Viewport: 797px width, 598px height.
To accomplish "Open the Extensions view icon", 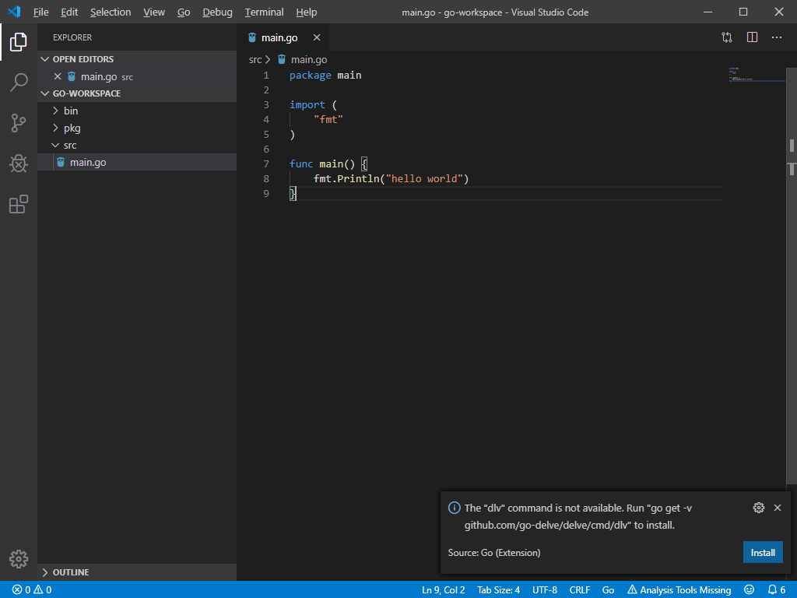I will coord(19,204).
